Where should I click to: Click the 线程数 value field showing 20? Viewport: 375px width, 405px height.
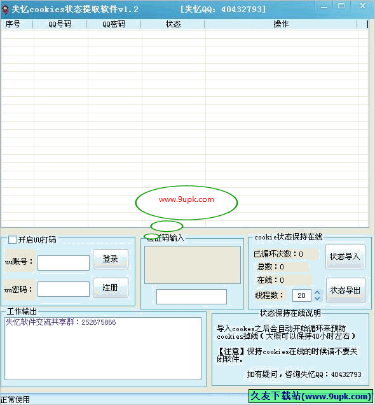(301, 295)
